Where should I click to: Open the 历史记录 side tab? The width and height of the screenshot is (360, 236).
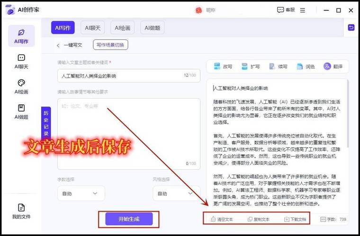pyautogui.click(x=46, y=123)
